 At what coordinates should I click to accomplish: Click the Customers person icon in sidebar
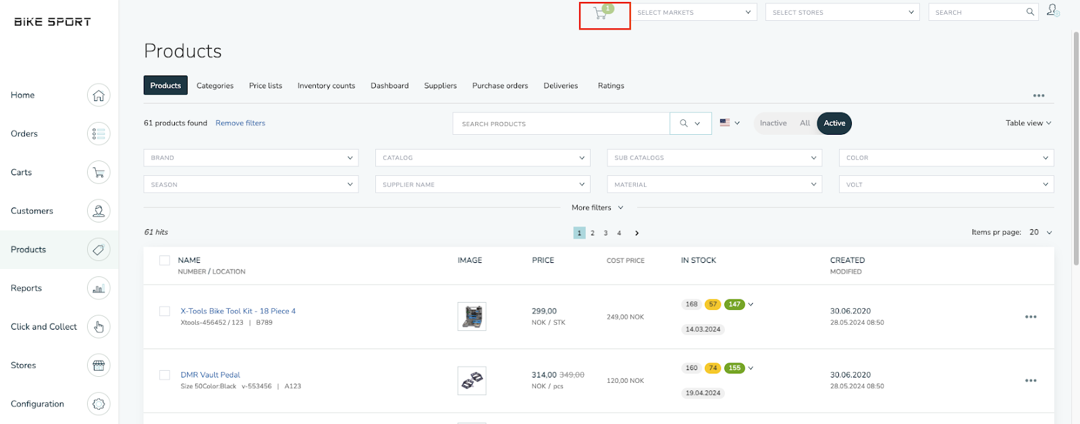point(99,211)
